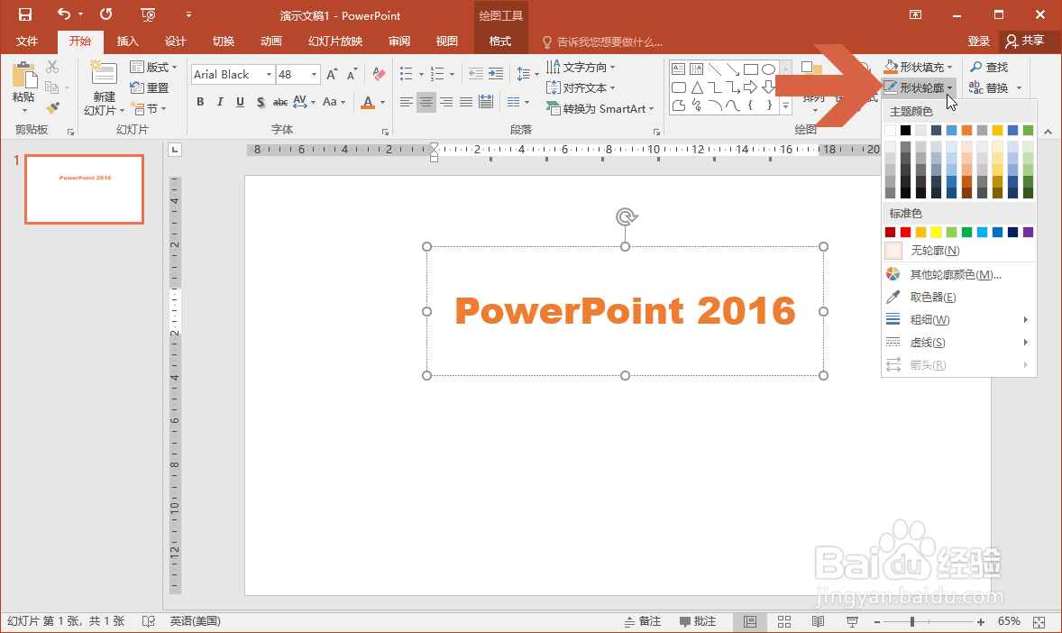Align text right
The width and height of the screenshot is (1062, 633).
[x=446, y=102]
